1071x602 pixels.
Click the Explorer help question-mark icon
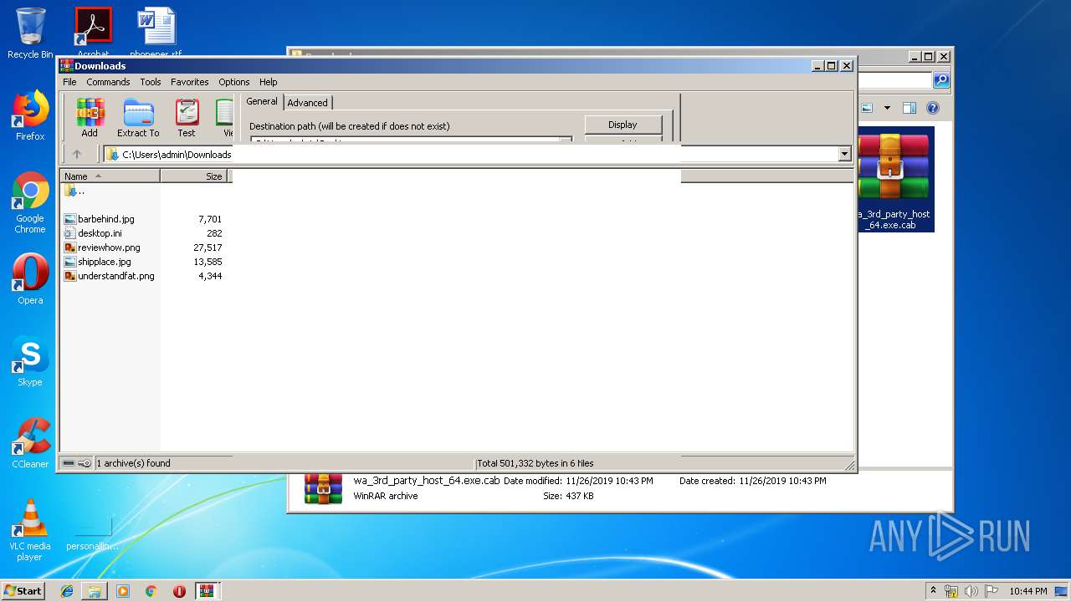click(x=933, y=108)
